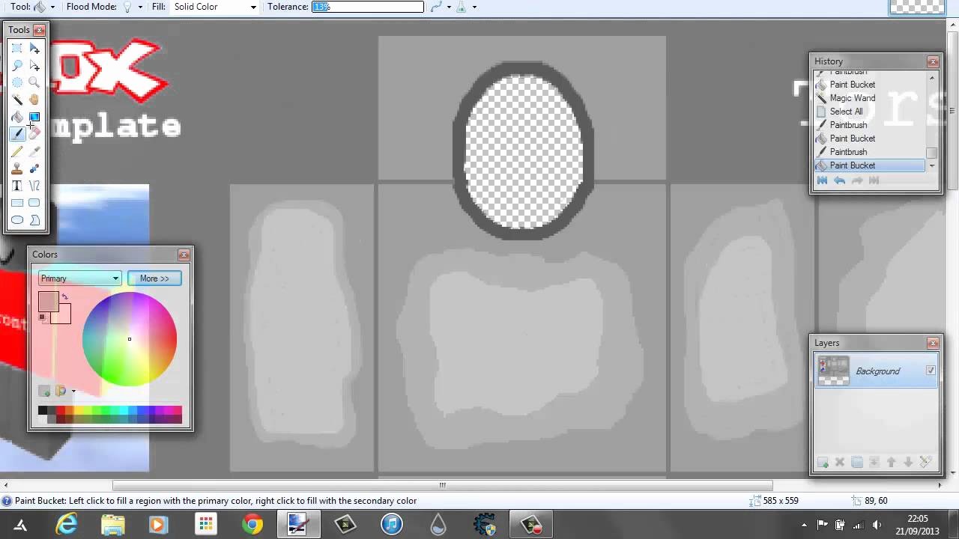Select the Color Picker eyedropper tool
The image size is (959, 539).
point(34,151)
